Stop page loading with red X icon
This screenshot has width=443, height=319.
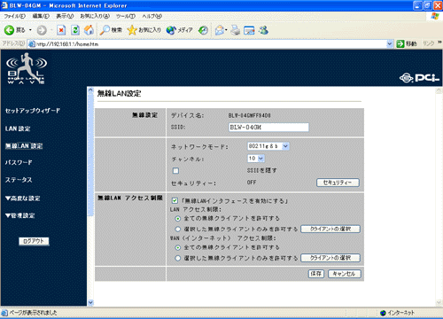click(61, 30)
